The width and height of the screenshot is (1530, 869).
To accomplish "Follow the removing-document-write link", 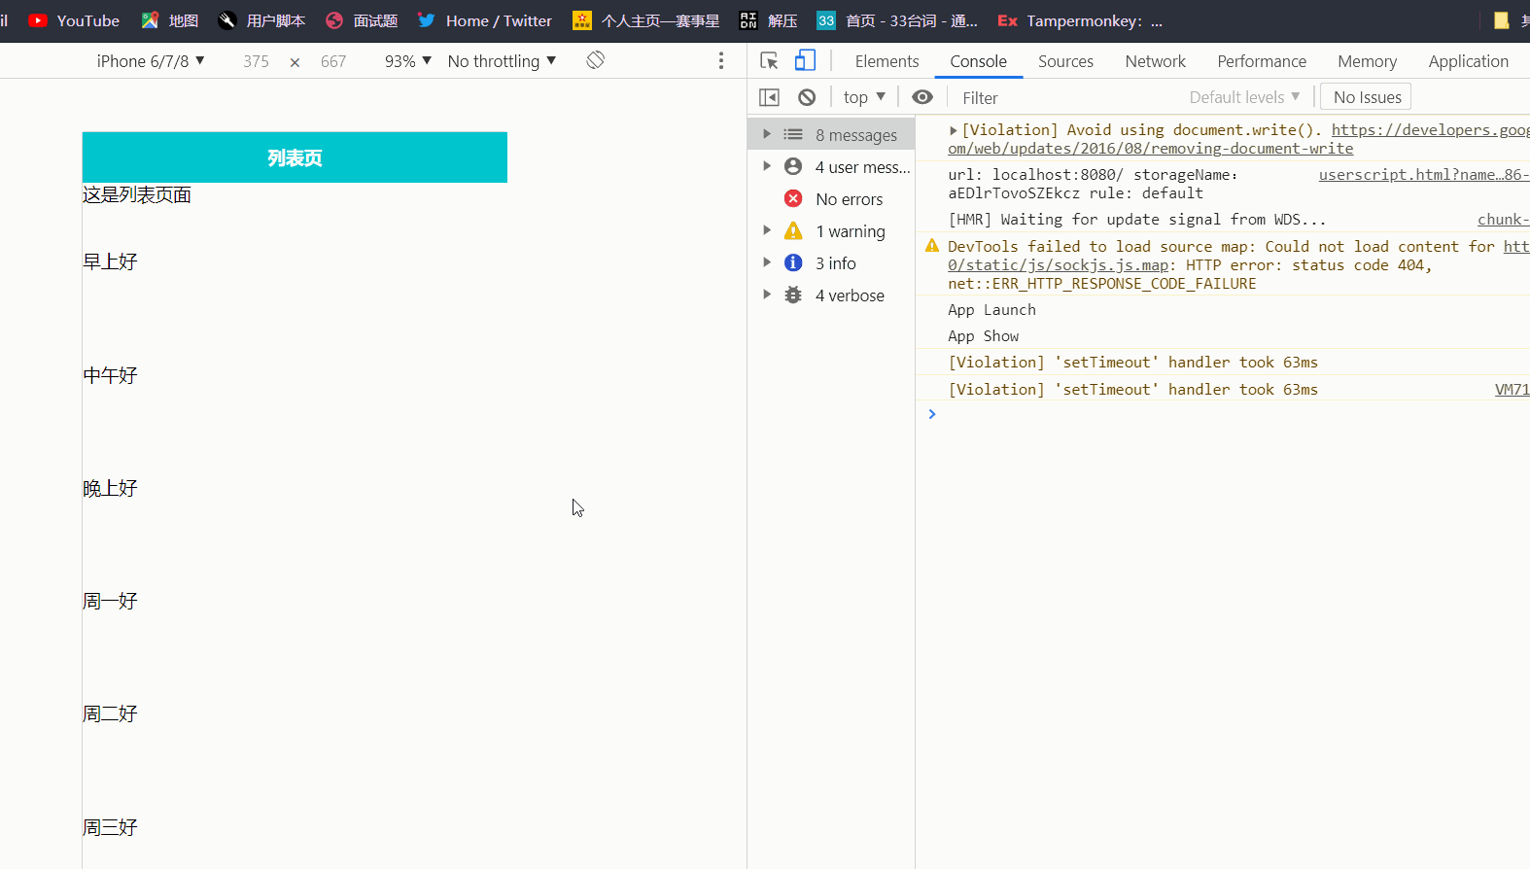I will point(1151,149).
